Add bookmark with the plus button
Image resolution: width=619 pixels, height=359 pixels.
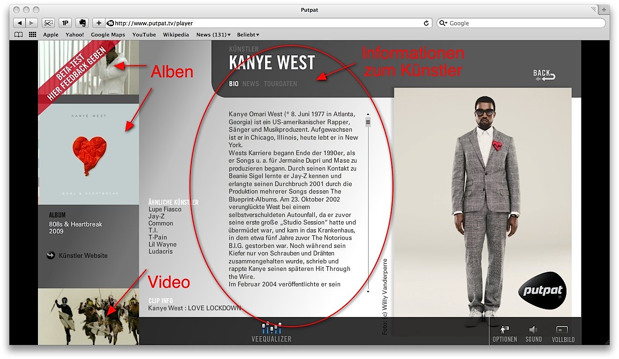(99, 23)
